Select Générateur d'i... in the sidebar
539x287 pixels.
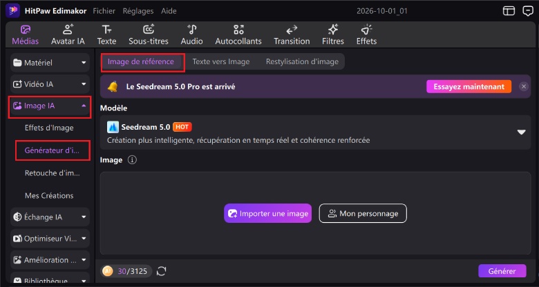tap(53, 150)
